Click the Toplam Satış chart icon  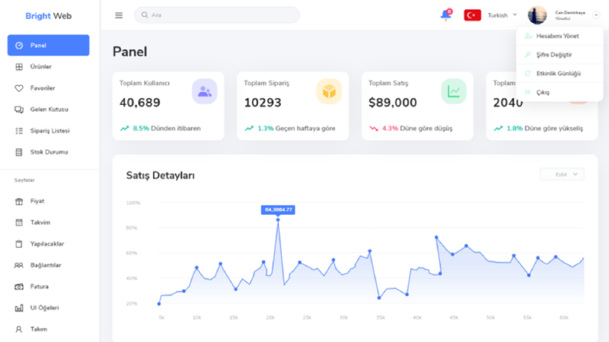tap(454, 91)
